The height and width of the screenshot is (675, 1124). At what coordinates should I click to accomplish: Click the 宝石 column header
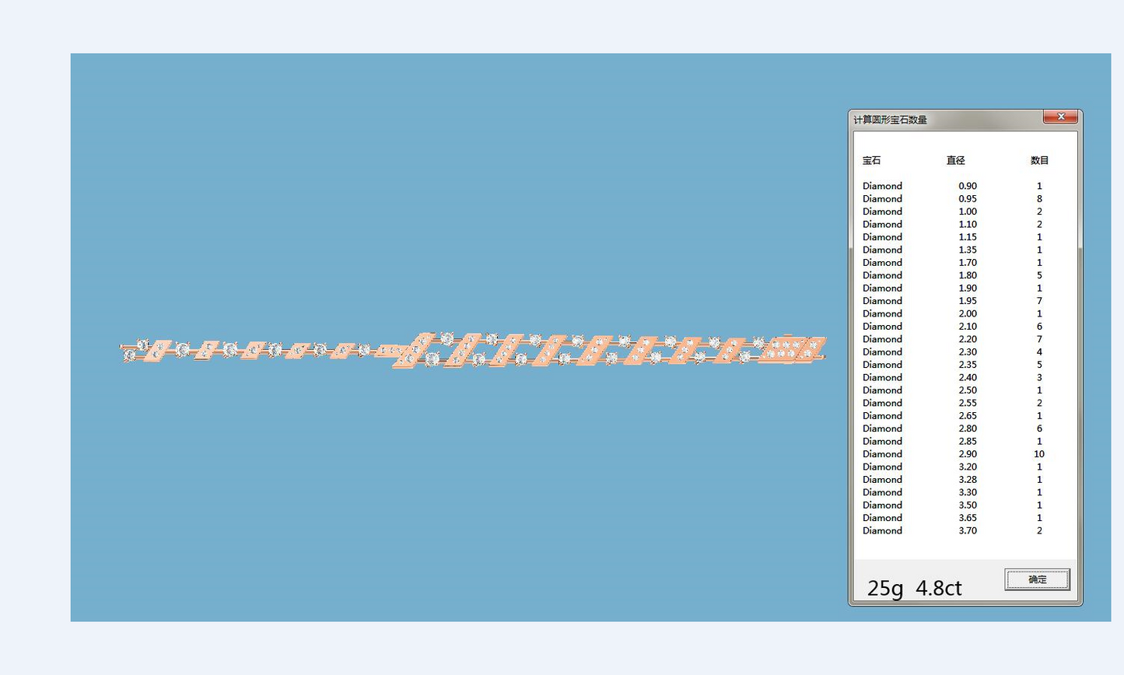(871, 160)
